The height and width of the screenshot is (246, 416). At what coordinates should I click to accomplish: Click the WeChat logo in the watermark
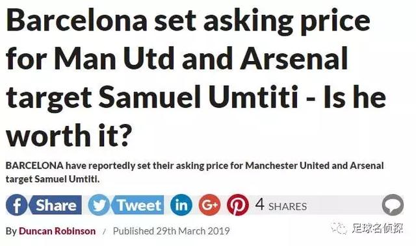339,228
